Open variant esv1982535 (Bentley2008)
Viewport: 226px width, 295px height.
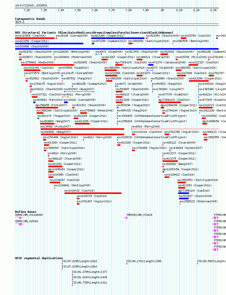pyautogui.click(x=191, y=41)
